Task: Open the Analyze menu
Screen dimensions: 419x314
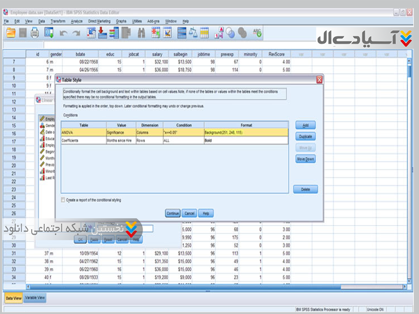Action: (x=76, y=21)
